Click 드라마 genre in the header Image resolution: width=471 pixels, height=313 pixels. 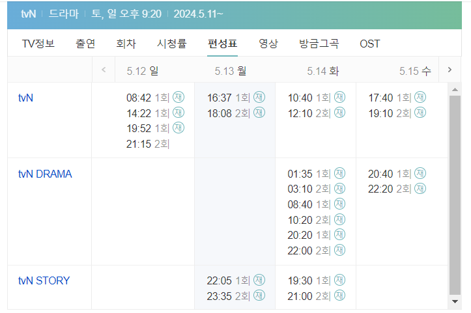pyautogui.click(x=64, y=14)
